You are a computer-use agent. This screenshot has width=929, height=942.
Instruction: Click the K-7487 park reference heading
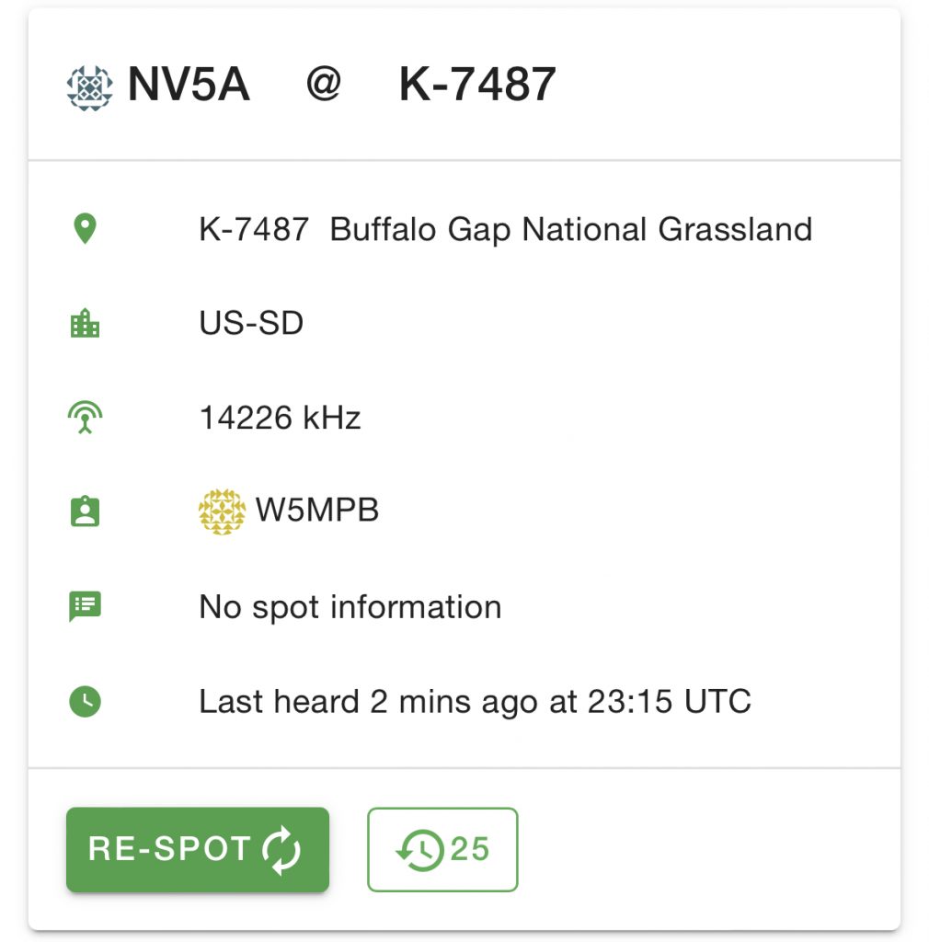click(476, 86)
